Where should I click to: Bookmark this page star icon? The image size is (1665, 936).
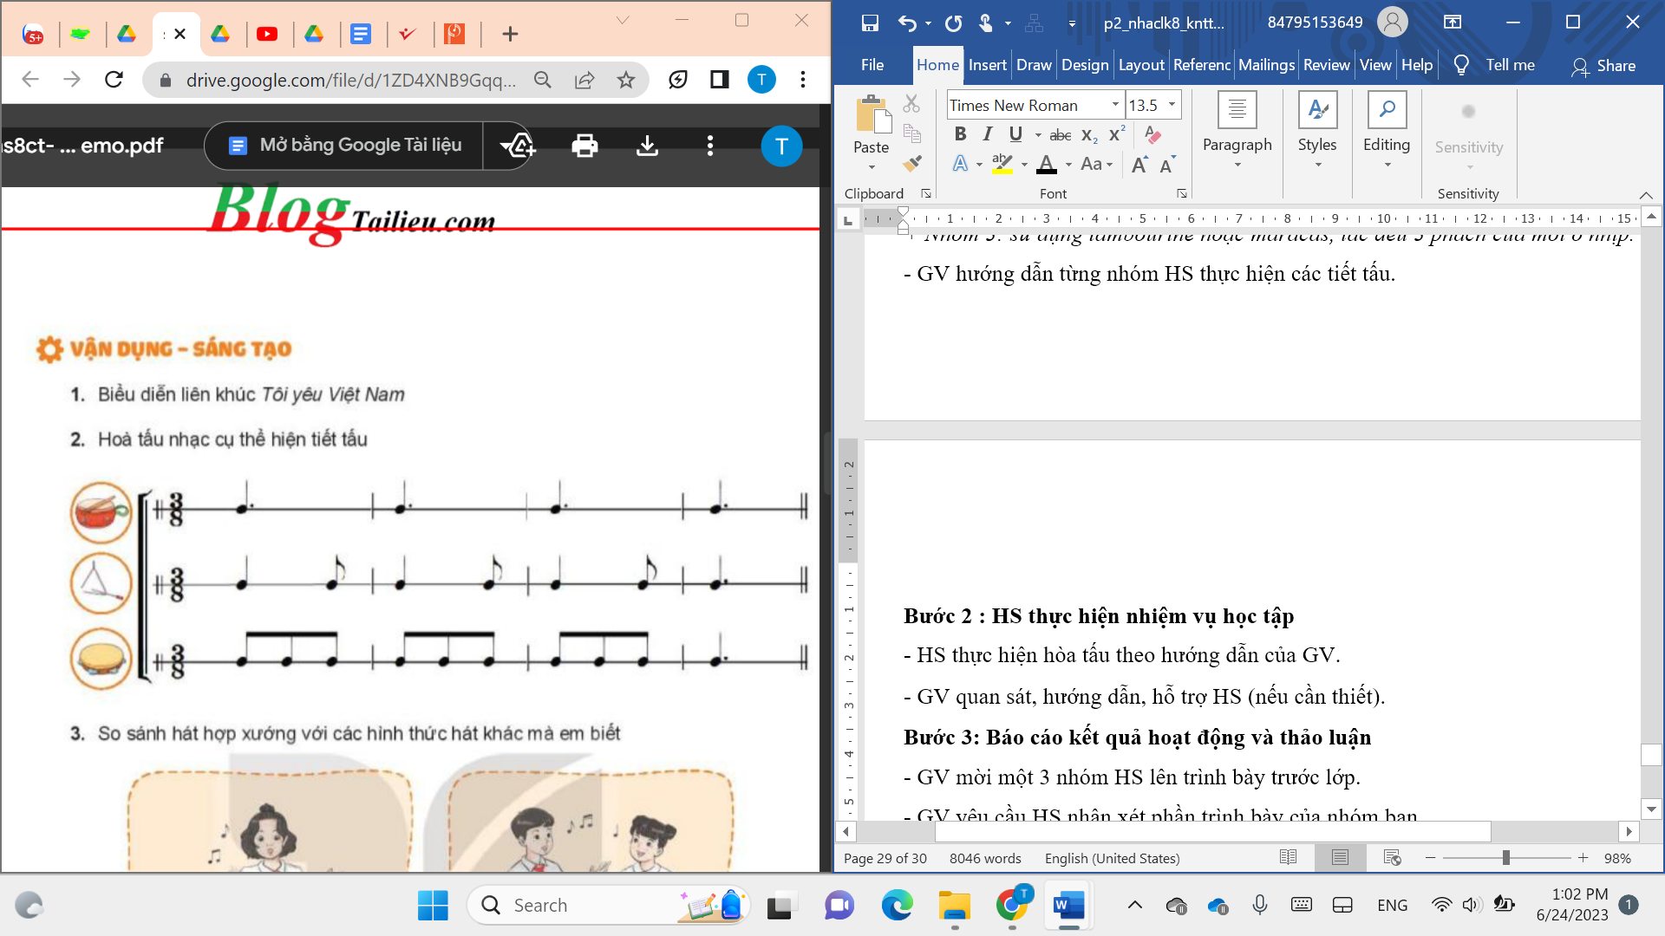(x=626, y=80)
